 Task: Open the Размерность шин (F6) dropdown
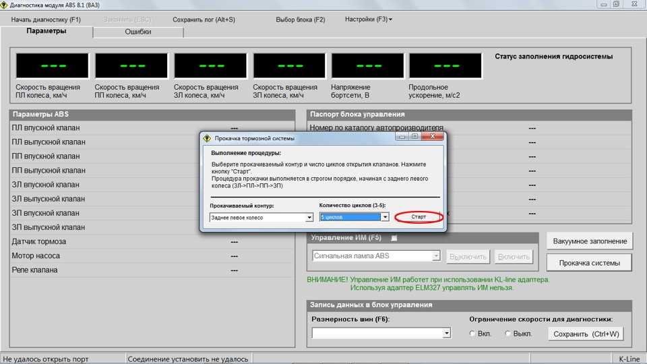(446, 333)
